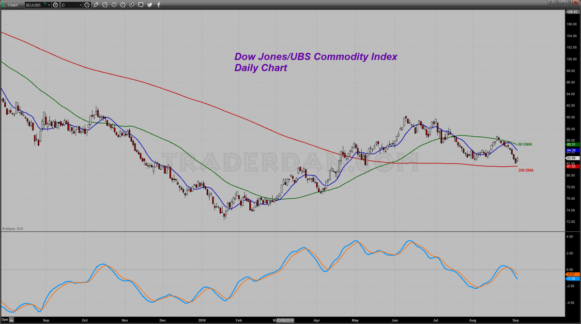Click the play replay icon
The height and width of the screenshot is (324, 581).
[x=114, y=5]
